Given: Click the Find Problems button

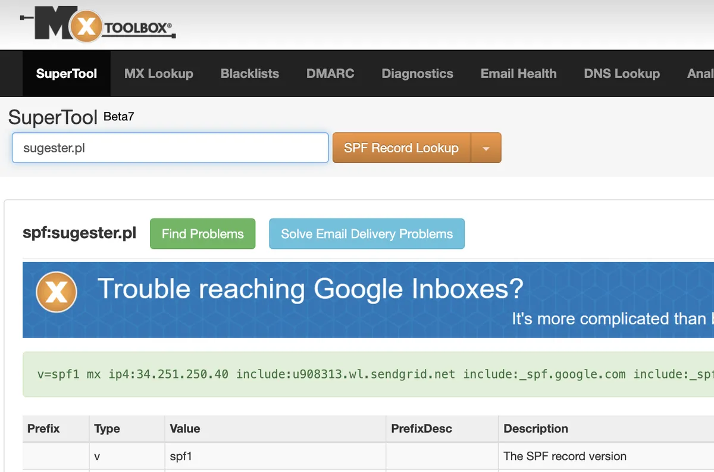Looking at the screenshot, I should tap(203, 234).
